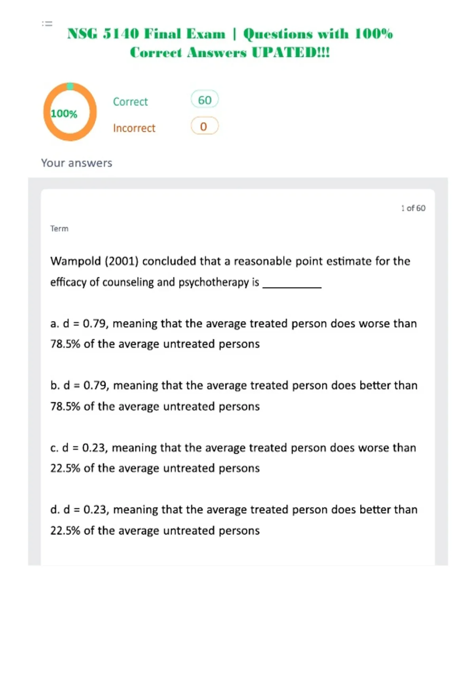Viewport: 475px width, 673px height.
Task: Click the Wampold (2001) question text
Action: pyautogui.click(x=230, y=272)
